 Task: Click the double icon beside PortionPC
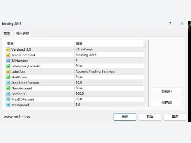point(8,94)
